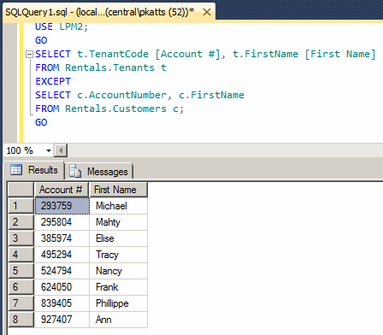Screen dimensions: 383x335
Task: Select cell 385974
Action: [x=62, y=238]
